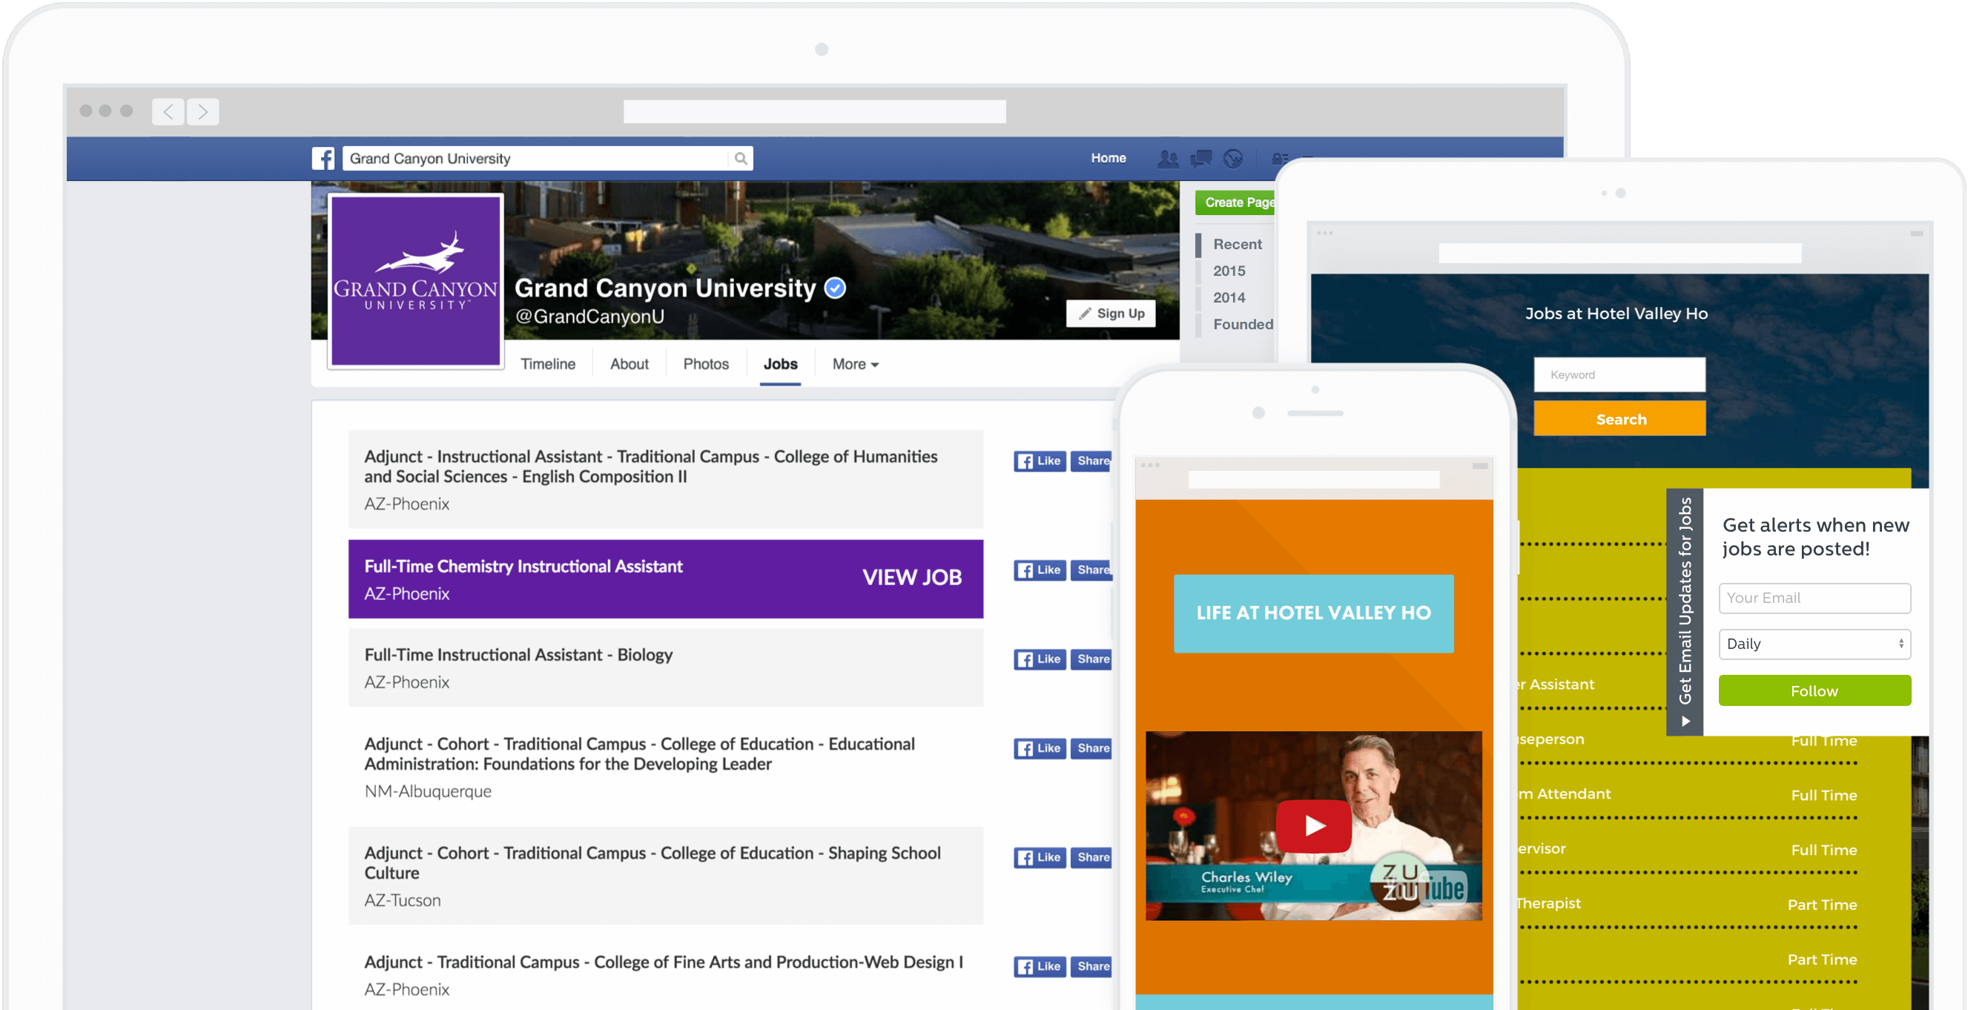
Task: Open the notifications globe icon
Action: pos(1233,158)
